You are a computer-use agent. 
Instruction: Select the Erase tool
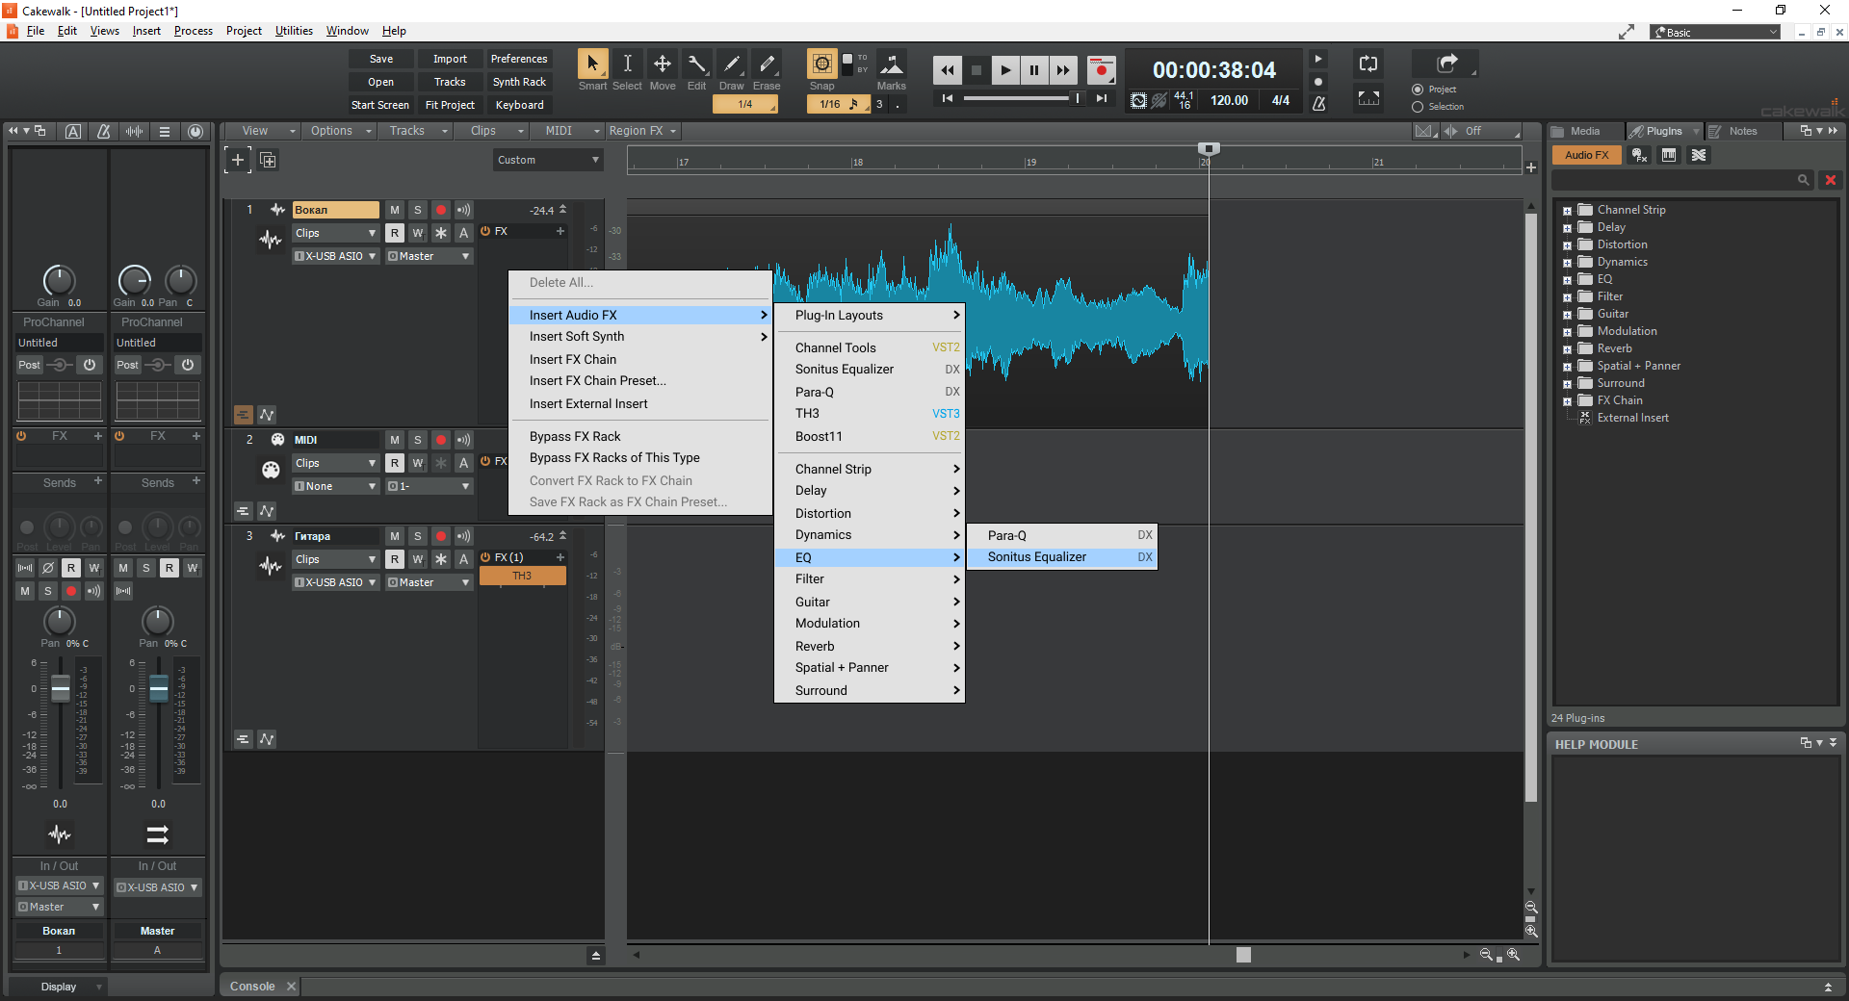click(x=767, y=64)
